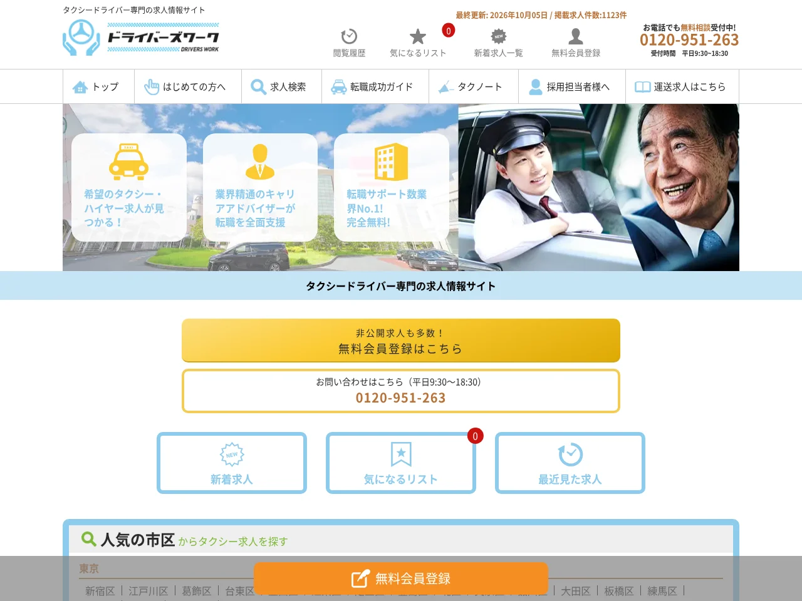Select the 江戸川区 ward link
The width and height of the screenshot is (802, 601).
click(148, 591)
